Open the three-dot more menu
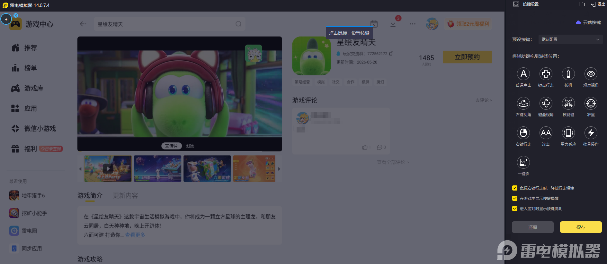This screenshot has height=264, width=607. click(413, 24)
